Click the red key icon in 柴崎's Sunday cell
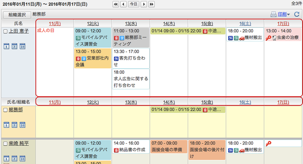 tap(268, 144)
